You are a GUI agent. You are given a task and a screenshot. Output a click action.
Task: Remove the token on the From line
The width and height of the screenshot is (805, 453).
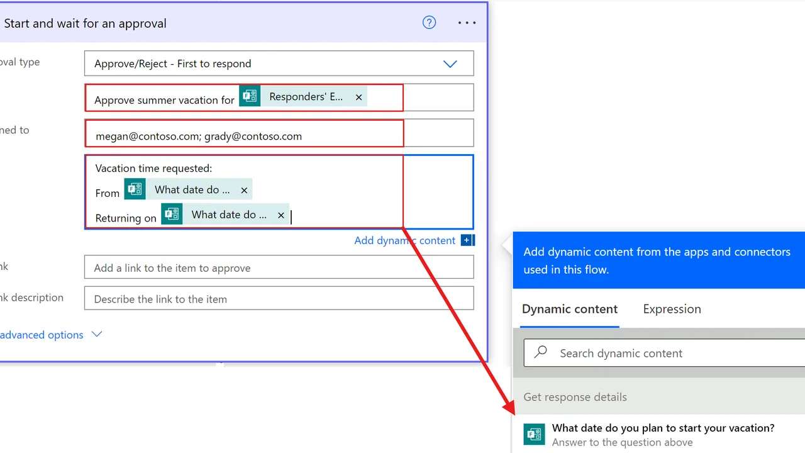click(244, 190)
